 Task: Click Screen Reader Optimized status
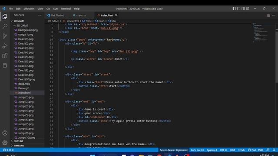point(174,150)
